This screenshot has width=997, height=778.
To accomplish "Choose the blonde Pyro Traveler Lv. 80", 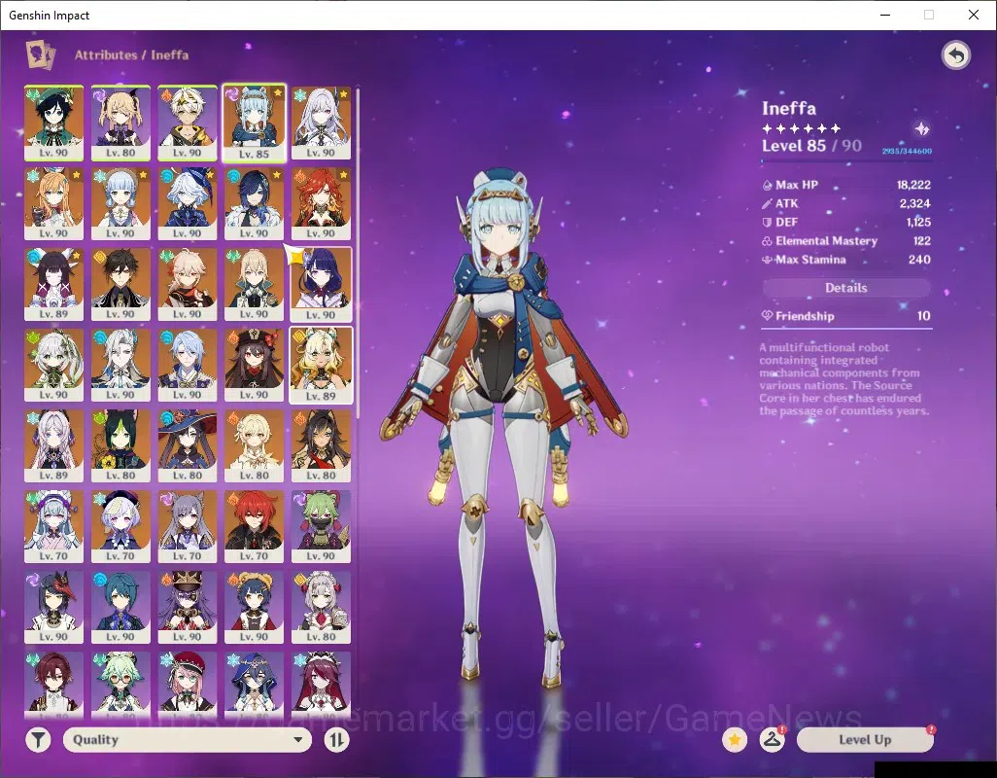I will (x=255, y=446).
